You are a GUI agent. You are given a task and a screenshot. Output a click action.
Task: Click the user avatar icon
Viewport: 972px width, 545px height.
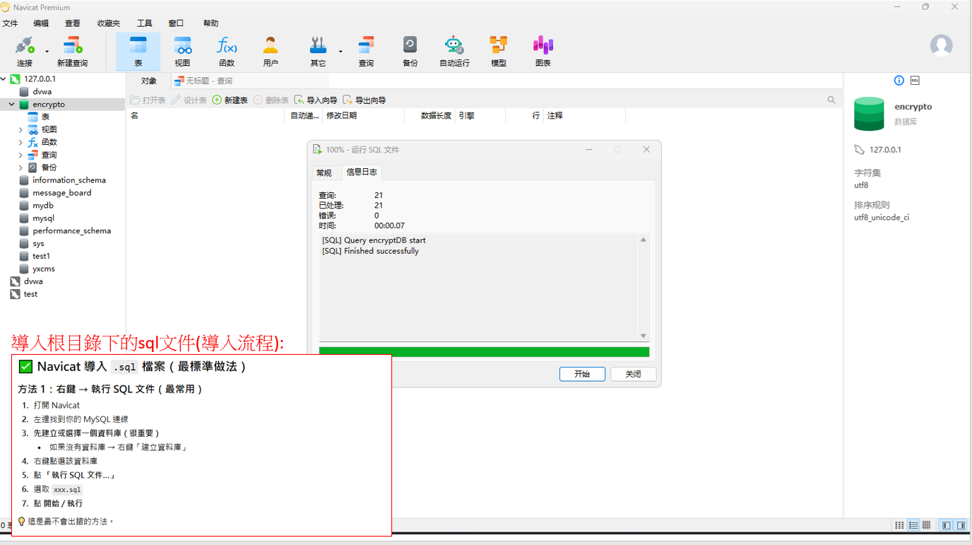coord(941,46)
